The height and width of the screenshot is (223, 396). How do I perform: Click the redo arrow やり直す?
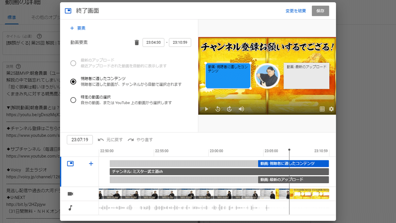click(x=140, y=140)
